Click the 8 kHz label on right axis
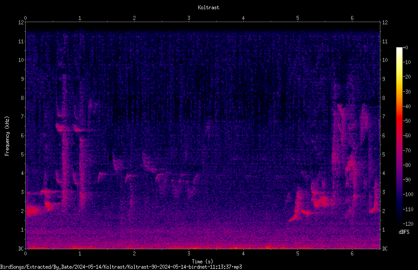The height and width of the screenshot is (270, 418). pyautogui.click(x=383, y=98)
